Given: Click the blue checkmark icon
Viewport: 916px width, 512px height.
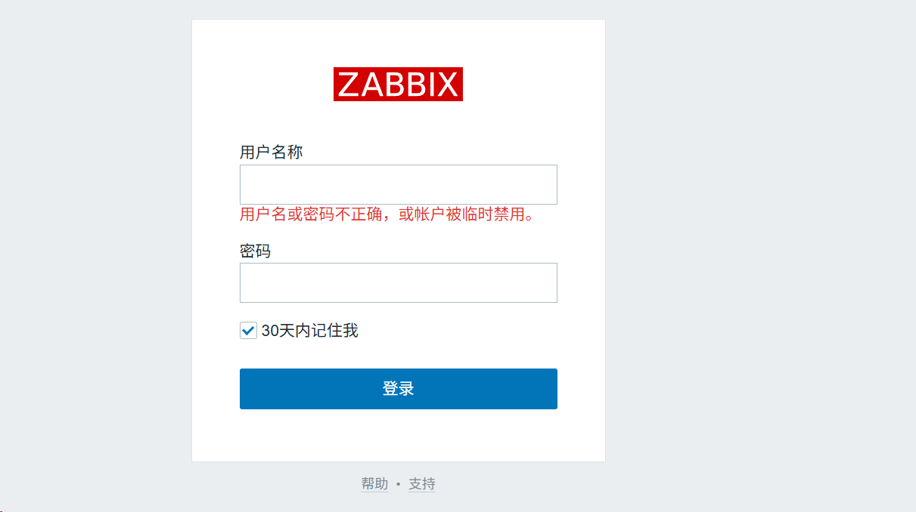Looking at the screenshot, I should 248,331.
